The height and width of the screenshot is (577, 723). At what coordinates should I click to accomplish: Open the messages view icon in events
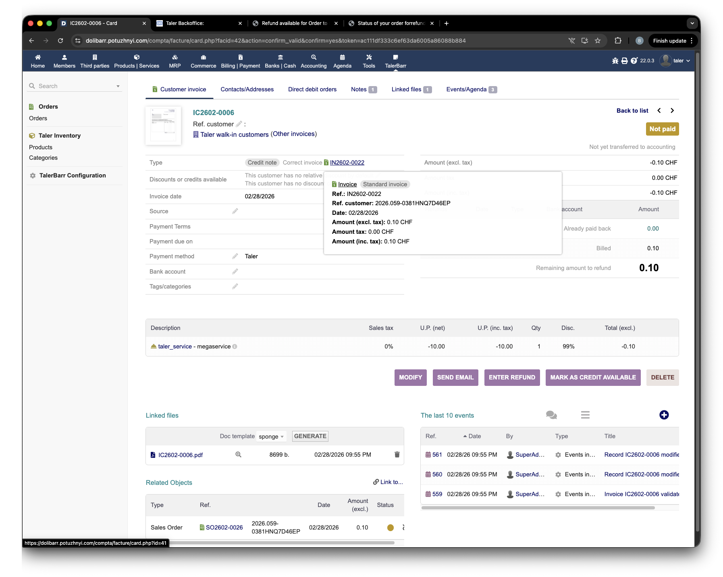pyautogui.click(x=551, y=415)
